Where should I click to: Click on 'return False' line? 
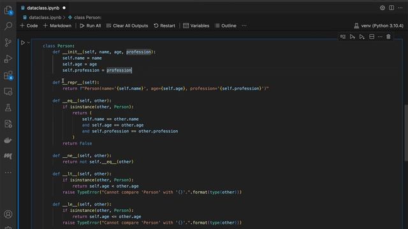77,143
